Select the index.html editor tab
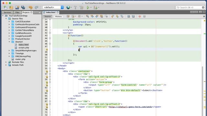Viewport: 207px width, 116px height. pyautogui.click(x=50, y=12)
